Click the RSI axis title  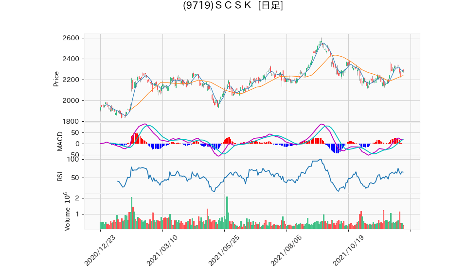click(60, 177)
